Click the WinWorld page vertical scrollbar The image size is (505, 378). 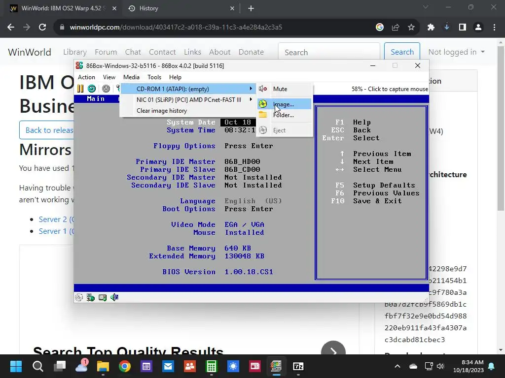501,128
